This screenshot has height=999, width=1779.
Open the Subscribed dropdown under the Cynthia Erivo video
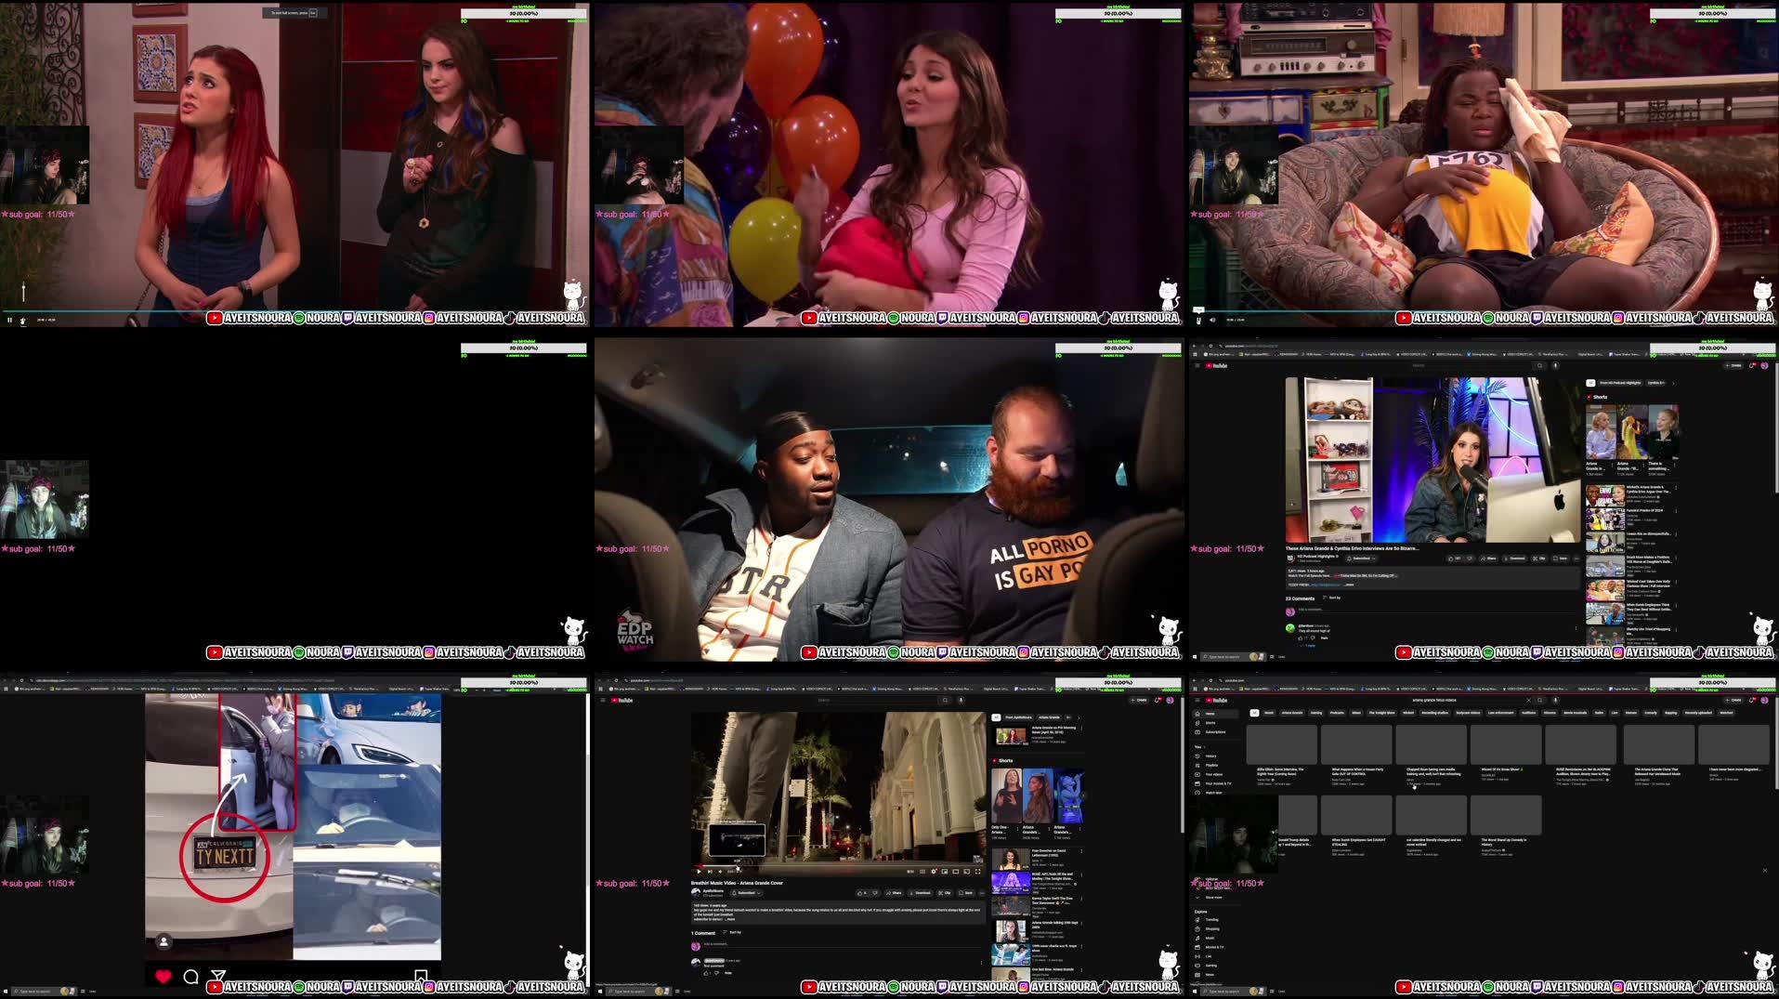tap(1361, 559)
